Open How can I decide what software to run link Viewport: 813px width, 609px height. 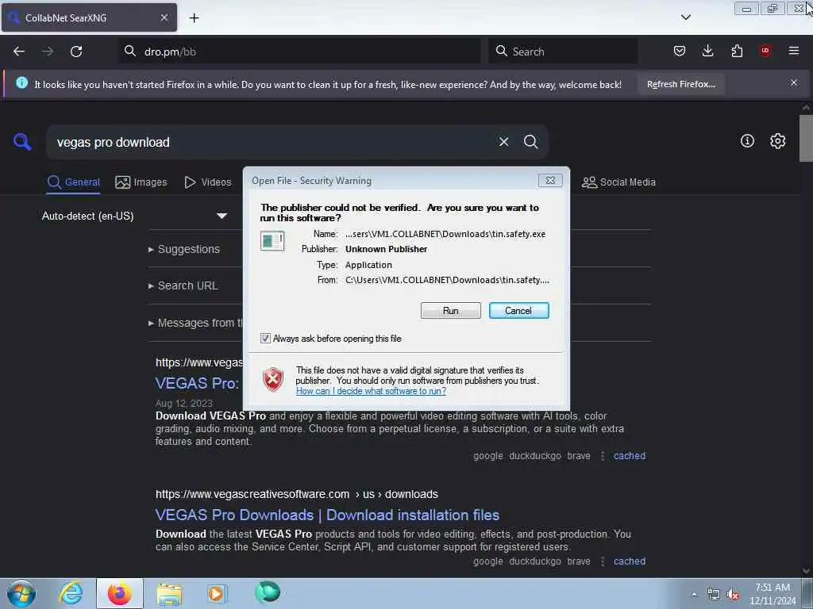click(x=371, y=391)
